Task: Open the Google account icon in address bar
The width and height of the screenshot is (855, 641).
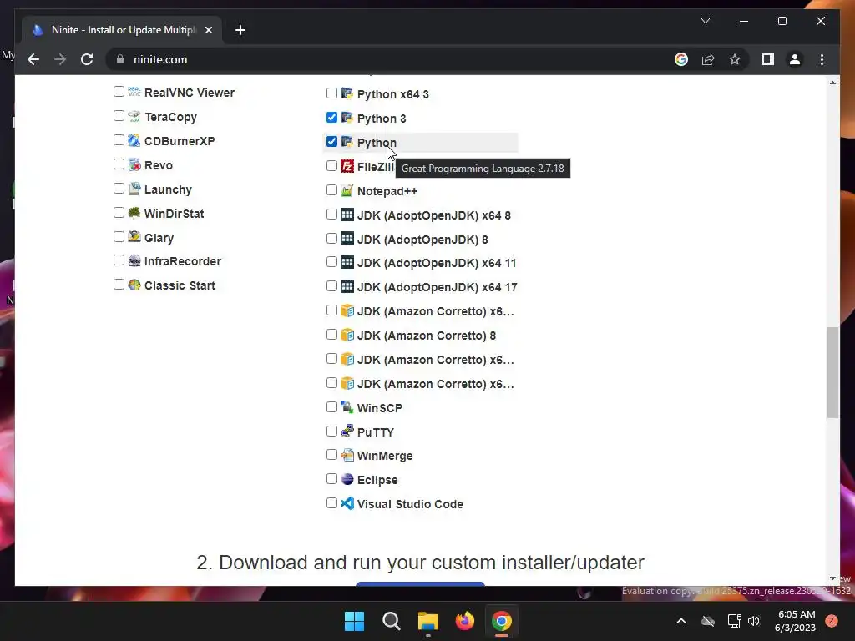Action: coord(681,59)
